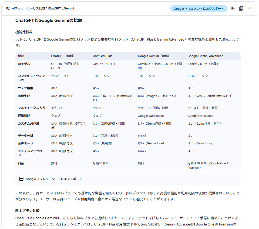This screenshot has height=229, width=259.
Task: Click the cell GPT-4o、GPT-4
Action: [104, 64]
